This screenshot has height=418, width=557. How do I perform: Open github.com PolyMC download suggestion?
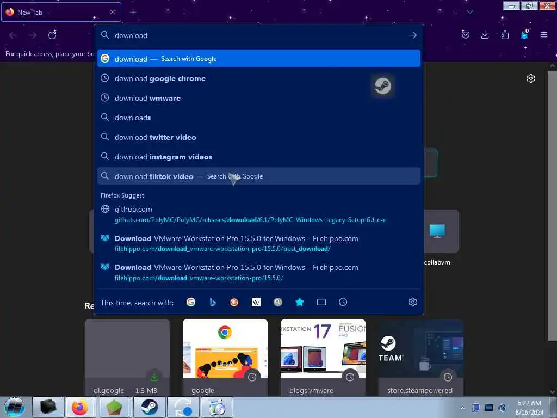coord(258,214)
